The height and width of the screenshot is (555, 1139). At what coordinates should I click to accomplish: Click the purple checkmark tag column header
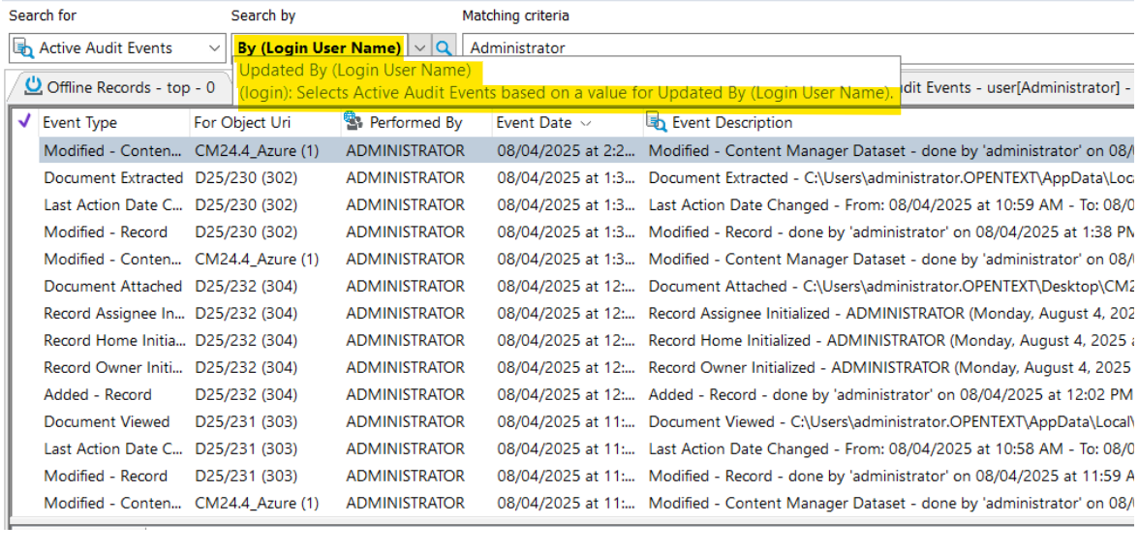point(24,122)
